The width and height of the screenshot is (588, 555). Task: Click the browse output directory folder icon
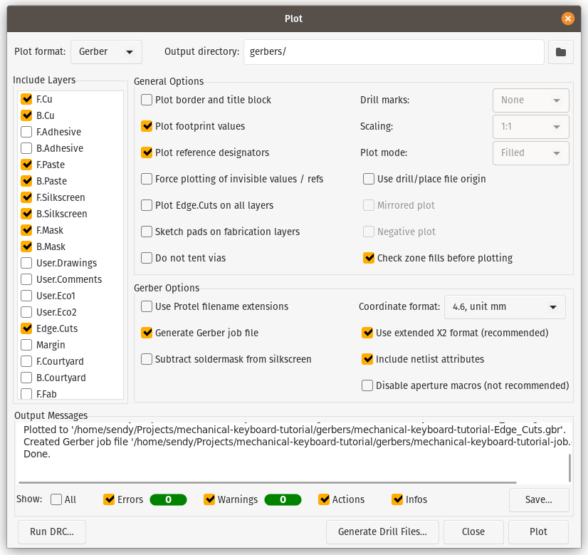pyautogui.click(x=561, y=52)
